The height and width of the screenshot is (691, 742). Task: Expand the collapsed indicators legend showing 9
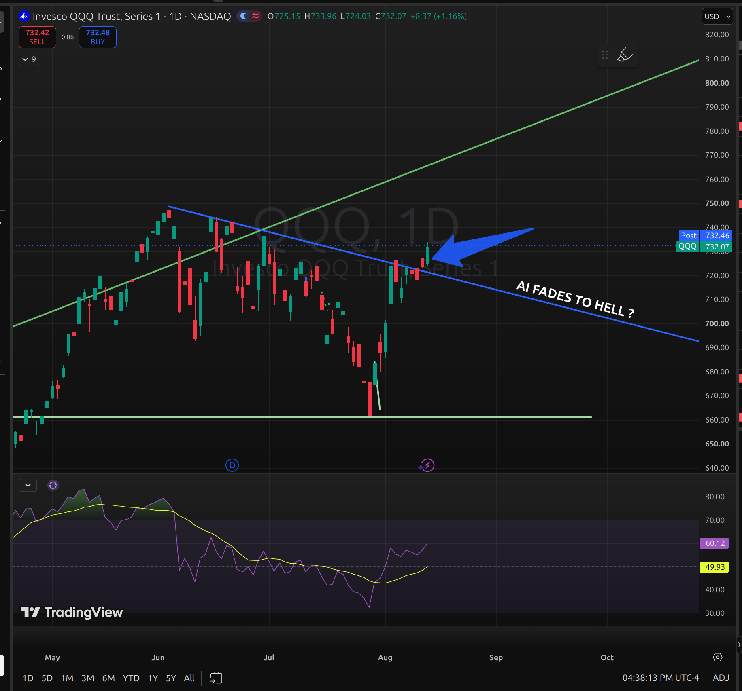29,59
